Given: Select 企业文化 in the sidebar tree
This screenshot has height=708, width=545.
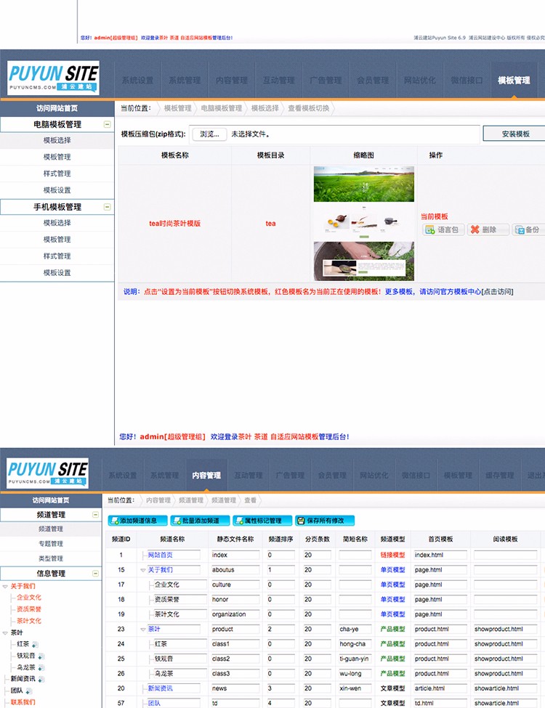Looking at the screenshot, I should (x=29, y=598).
